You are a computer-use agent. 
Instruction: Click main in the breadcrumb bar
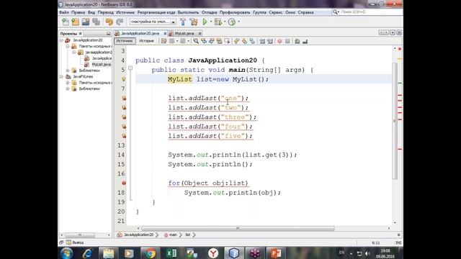click(173, 235)
